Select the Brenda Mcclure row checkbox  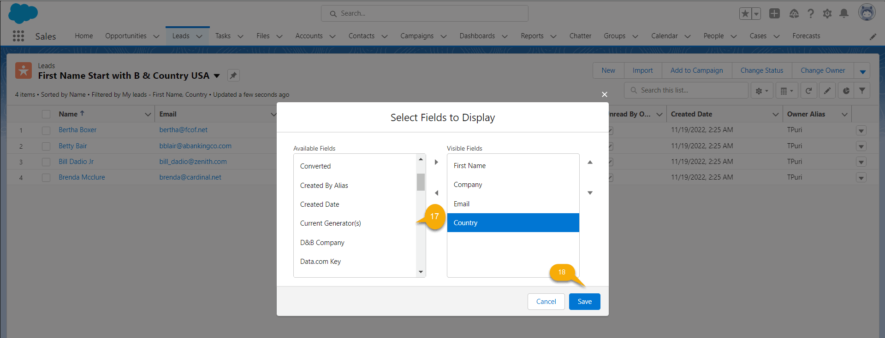[x=46, y=178]
